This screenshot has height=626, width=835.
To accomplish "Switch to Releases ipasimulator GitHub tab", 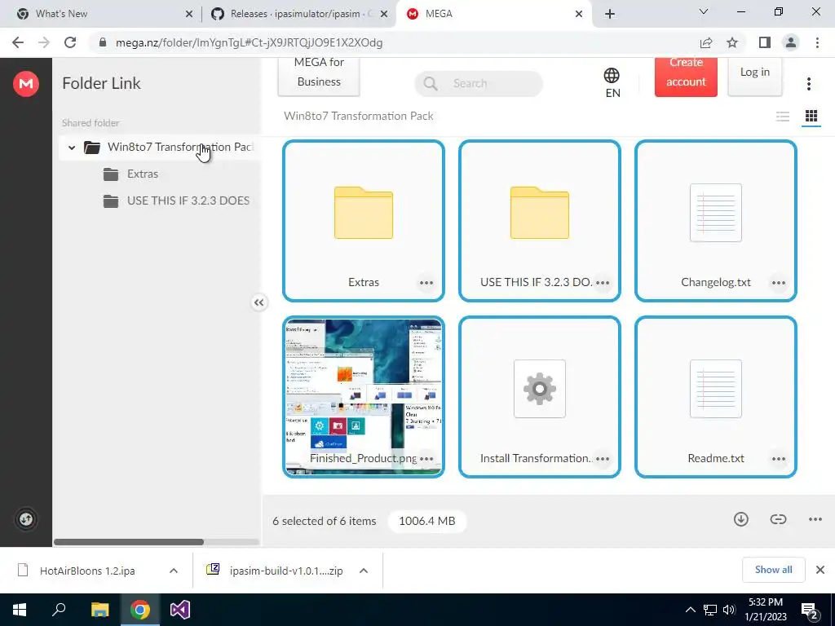I will pyautogui.click(x=298, y=14).
